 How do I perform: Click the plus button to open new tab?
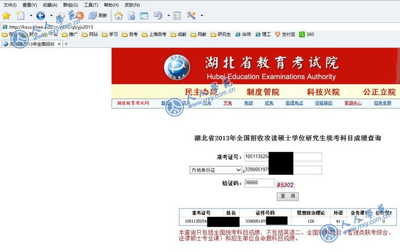(x=66, y=44)
